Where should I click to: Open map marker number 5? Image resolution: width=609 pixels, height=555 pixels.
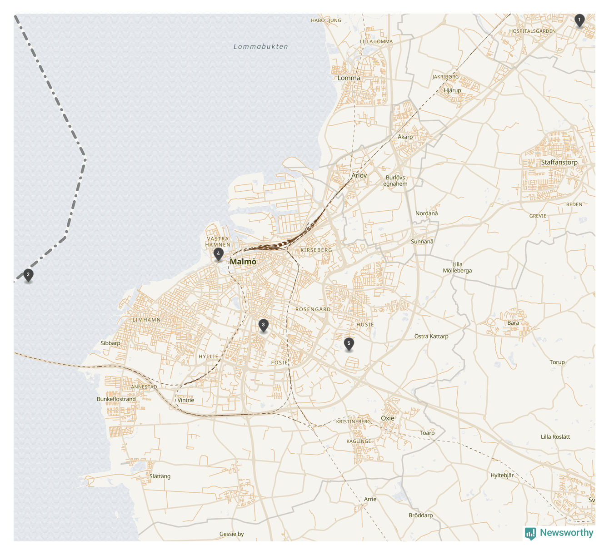[349, 344]
